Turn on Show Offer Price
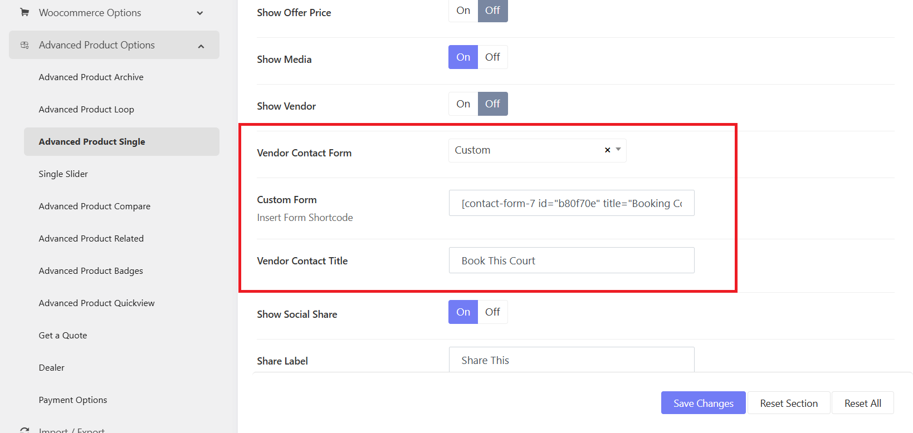 coord(462,9)
